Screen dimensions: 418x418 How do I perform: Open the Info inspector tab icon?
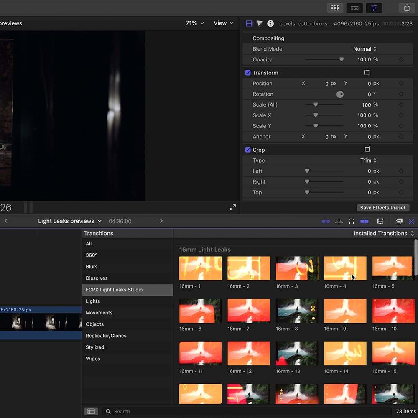pyautogui.click(x=270, y=24)
